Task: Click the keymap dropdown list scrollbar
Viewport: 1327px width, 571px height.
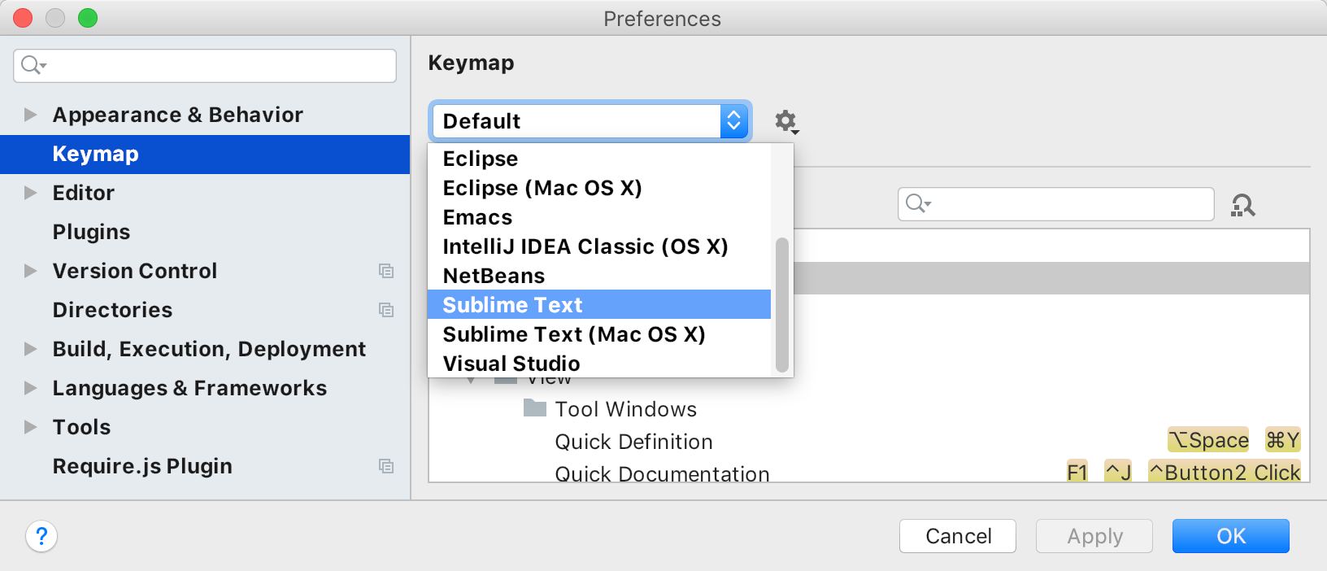Action: coord(782,304)
